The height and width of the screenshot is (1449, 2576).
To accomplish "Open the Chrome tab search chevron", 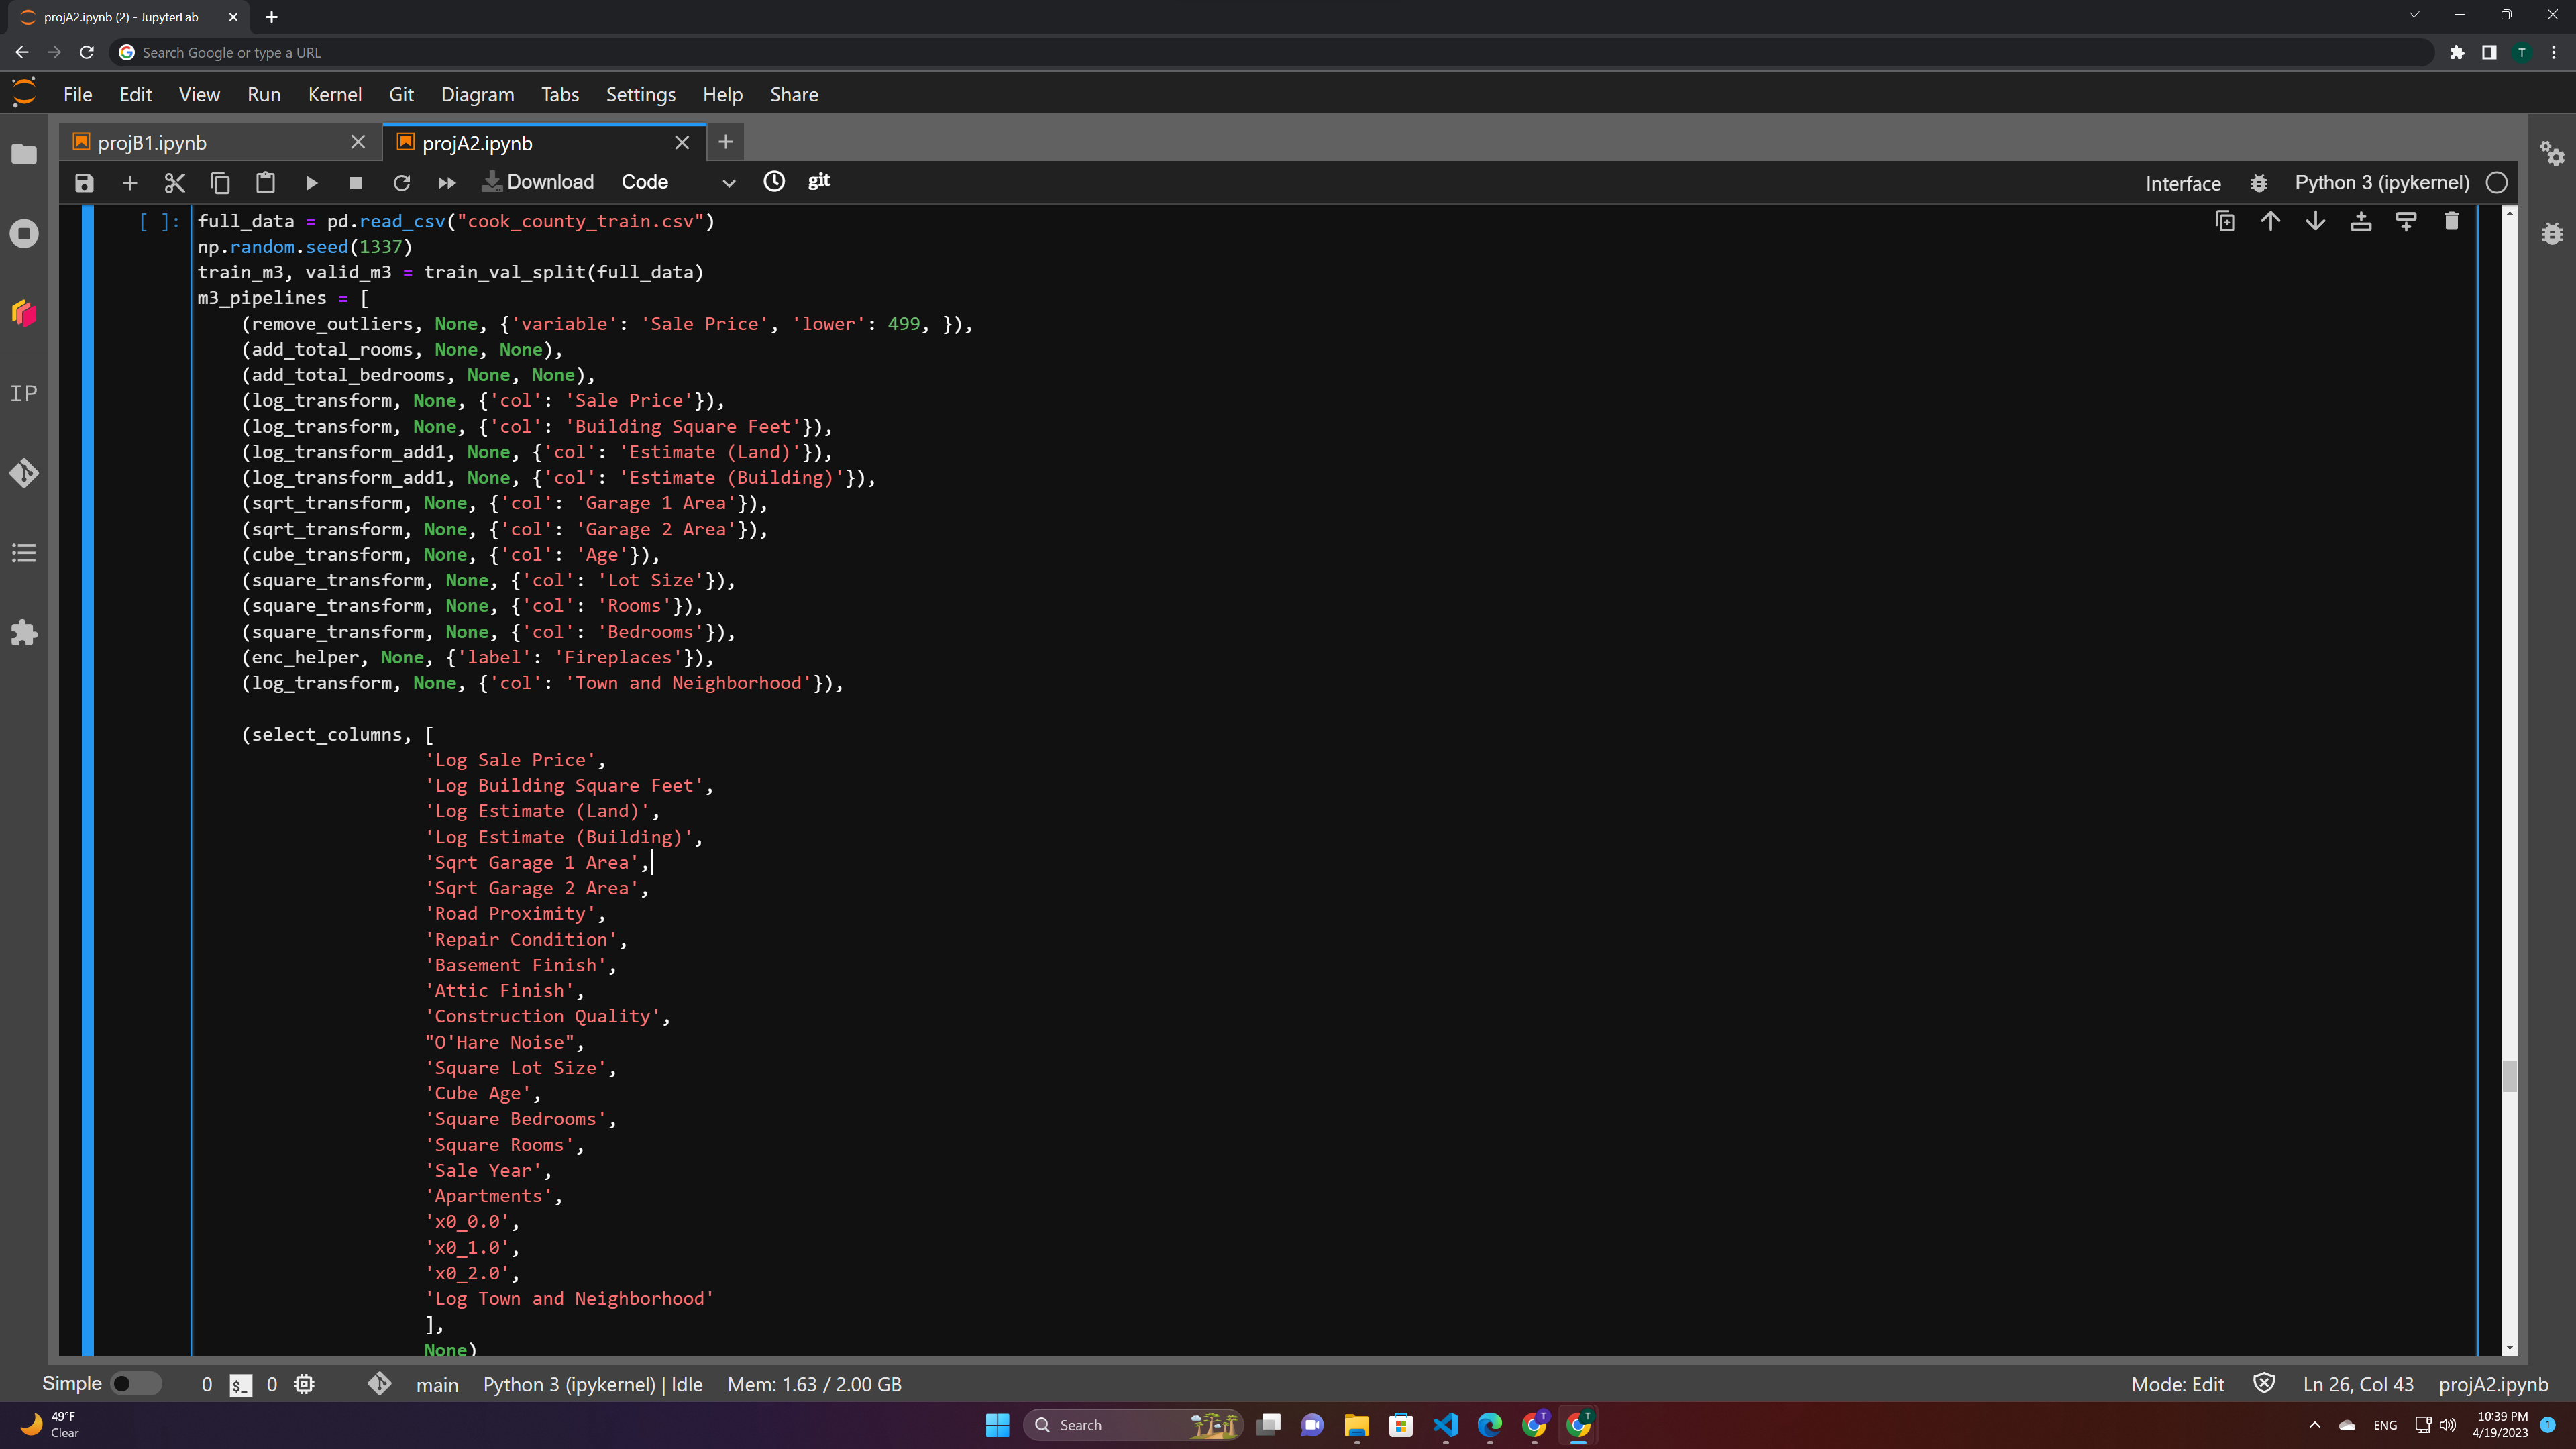I will pos(2414,15).
